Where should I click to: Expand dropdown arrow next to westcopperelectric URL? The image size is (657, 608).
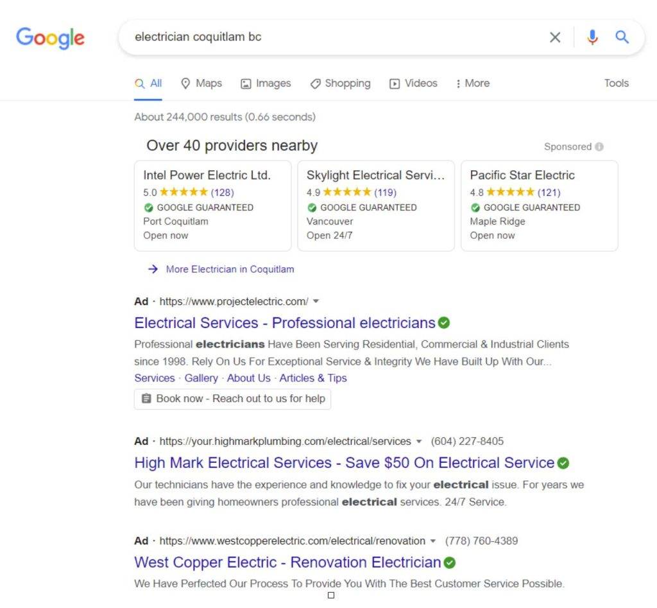(x=433, y=541)
